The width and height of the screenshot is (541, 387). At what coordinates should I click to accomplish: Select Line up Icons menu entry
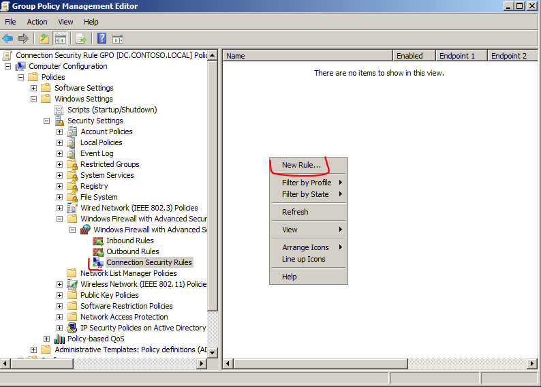pyautogui.click(x=309, y=259)
